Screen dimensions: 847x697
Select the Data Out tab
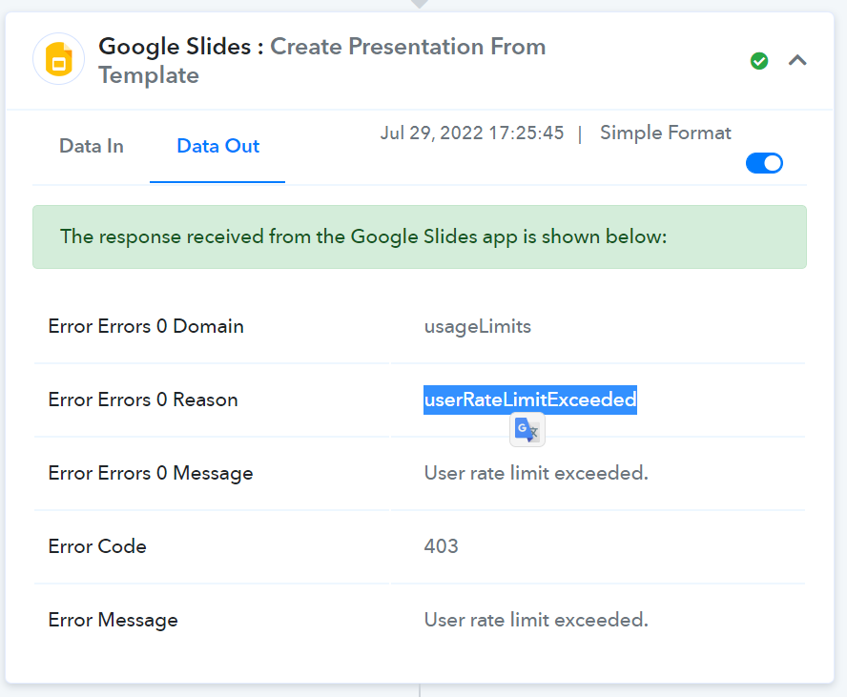(x=217, y=146)
